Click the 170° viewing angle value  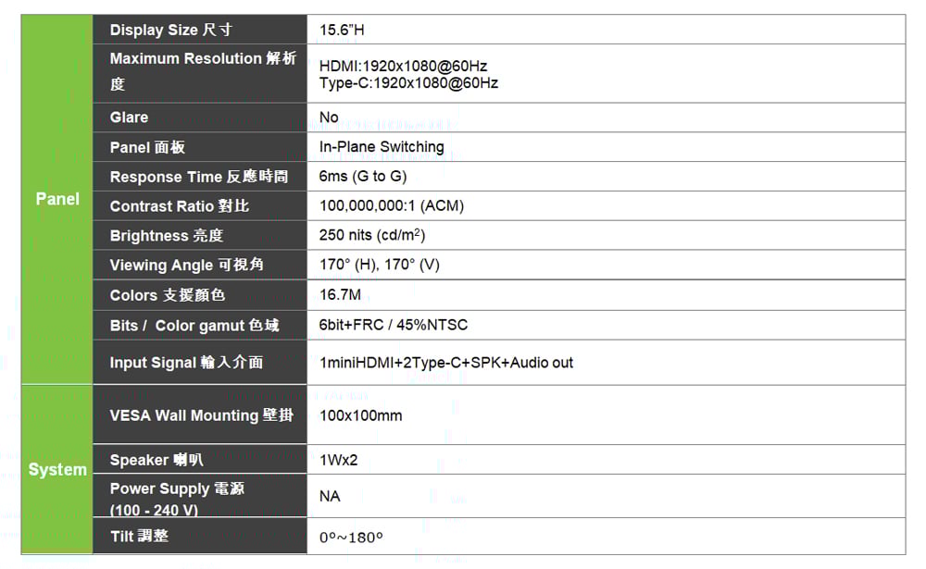[379, 266]
